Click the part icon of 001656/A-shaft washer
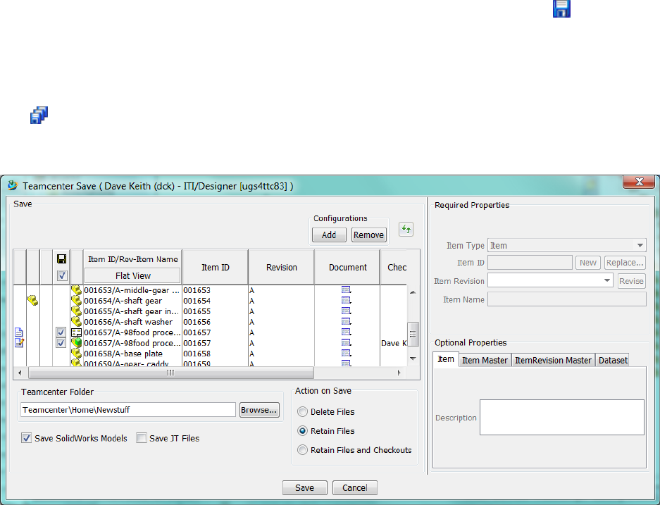This screenshot has height=505, width=660. click(76, 321)
